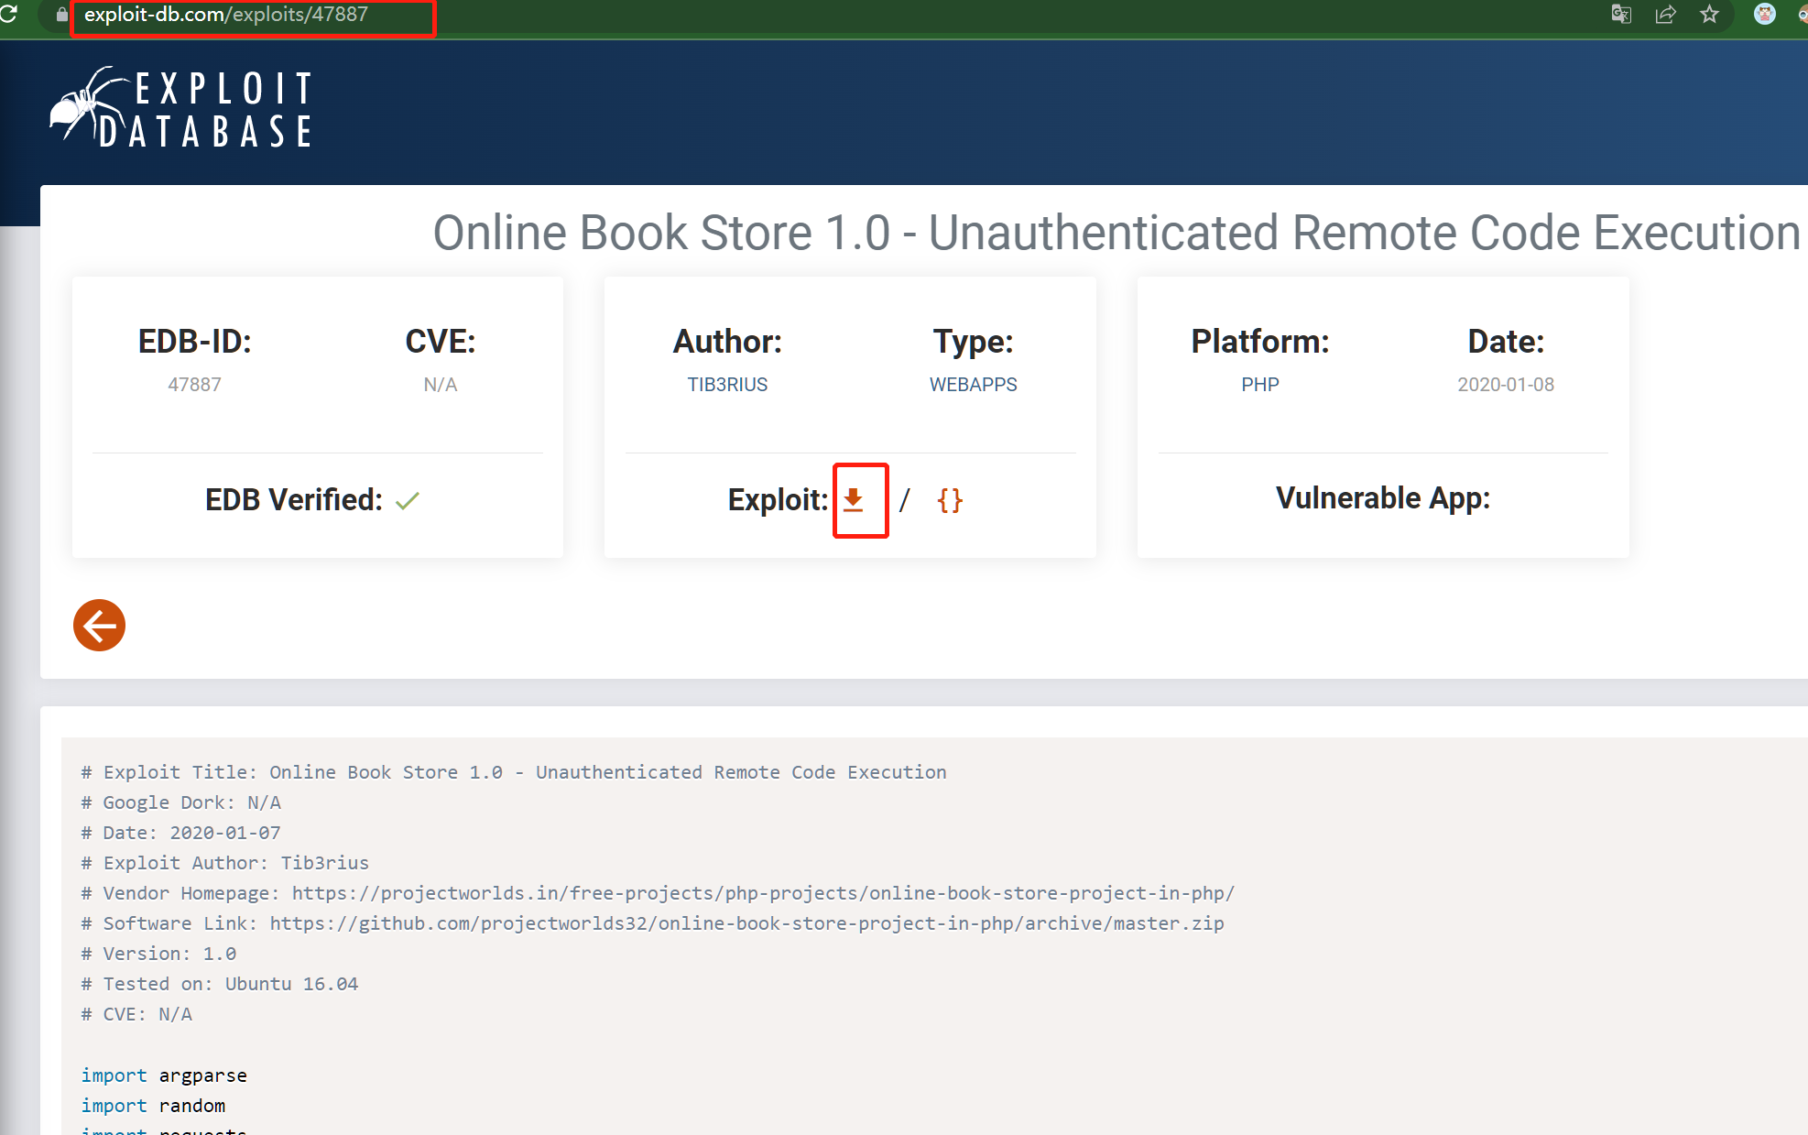Click the EDB Verified checkmark

(408, 500)
